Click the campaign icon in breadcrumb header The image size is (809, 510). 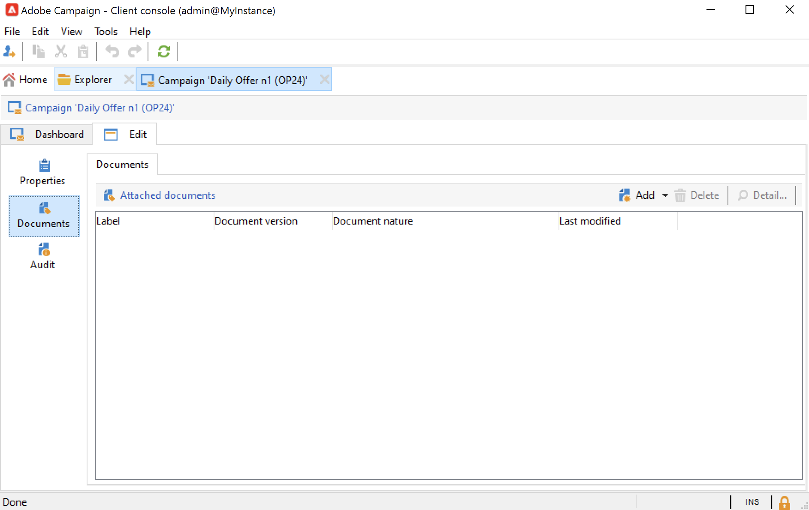coord(15,108)
